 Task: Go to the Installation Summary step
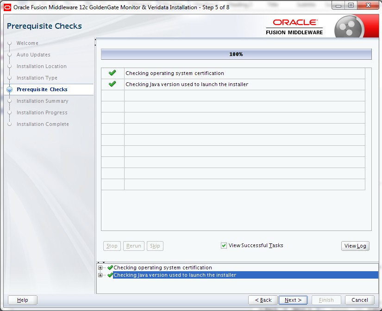point(43,101)
